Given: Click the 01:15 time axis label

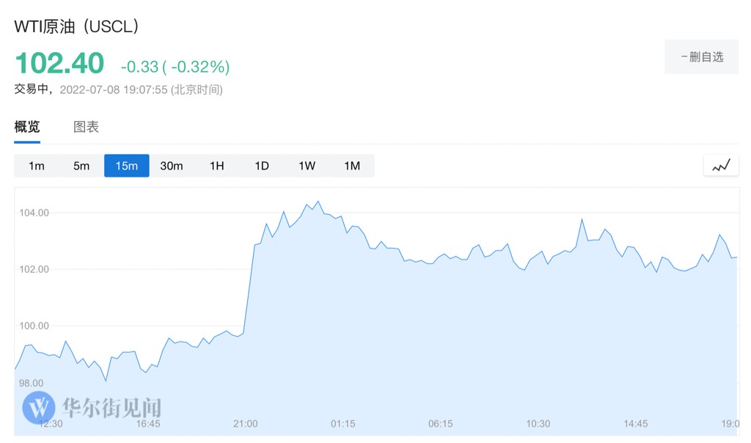Looking at the screenshot, I should pyautogui.click(x=343, y=424).
